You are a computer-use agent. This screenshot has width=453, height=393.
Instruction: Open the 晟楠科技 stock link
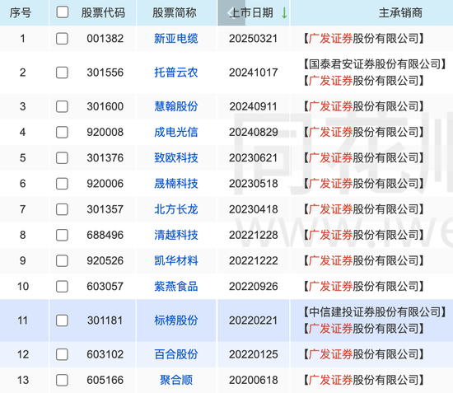coord(176,184)
